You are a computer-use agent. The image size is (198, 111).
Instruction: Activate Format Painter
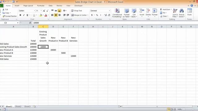tap(10, 16)
